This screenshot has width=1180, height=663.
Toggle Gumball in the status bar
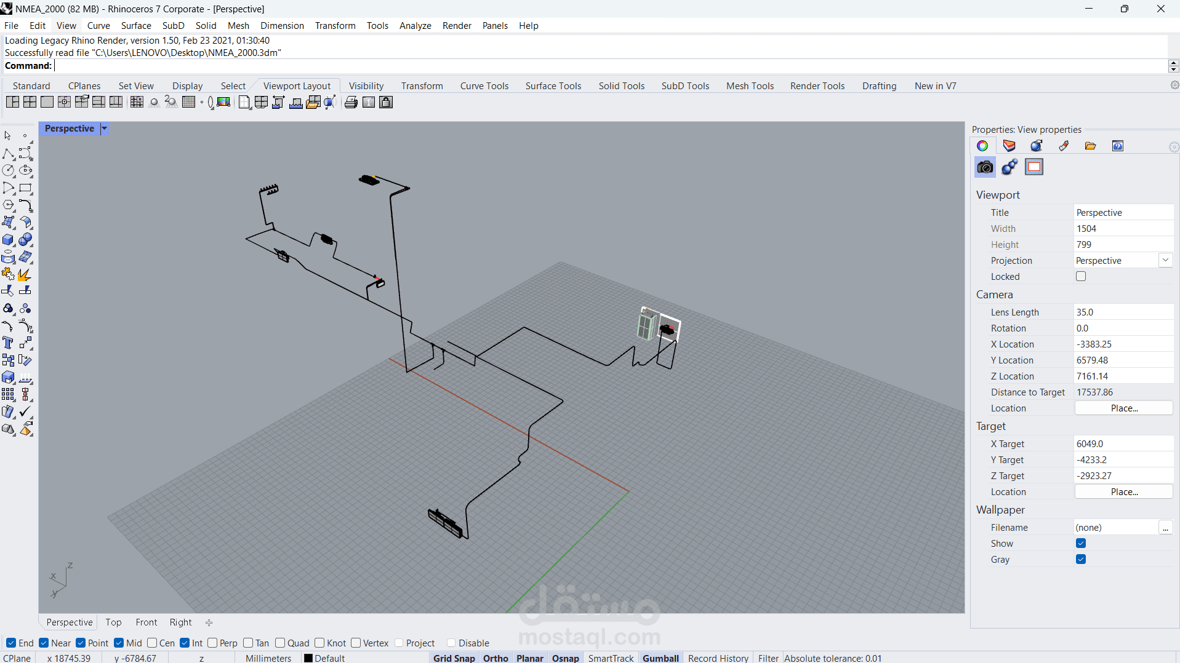point(660,657)
